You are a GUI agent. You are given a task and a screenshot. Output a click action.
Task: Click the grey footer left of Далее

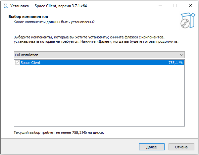[x=70, y=147]
